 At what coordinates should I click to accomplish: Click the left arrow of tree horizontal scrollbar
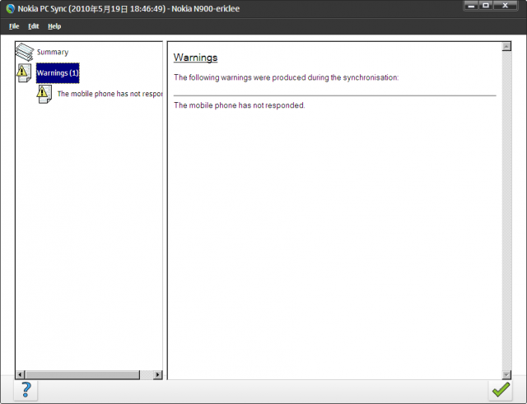point(20,374)
